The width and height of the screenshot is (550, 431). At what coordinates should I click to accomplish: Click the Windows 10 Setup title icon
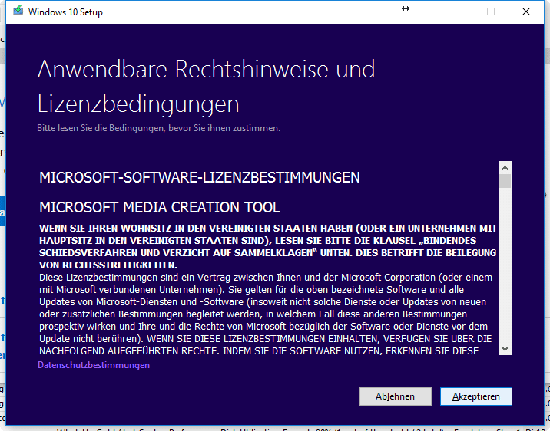tap(18, 12)
